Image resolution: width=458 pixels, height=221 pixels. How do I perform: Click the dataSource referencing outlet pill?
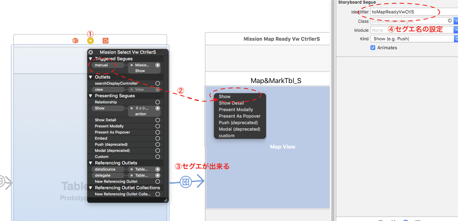[x=108, y=169]
